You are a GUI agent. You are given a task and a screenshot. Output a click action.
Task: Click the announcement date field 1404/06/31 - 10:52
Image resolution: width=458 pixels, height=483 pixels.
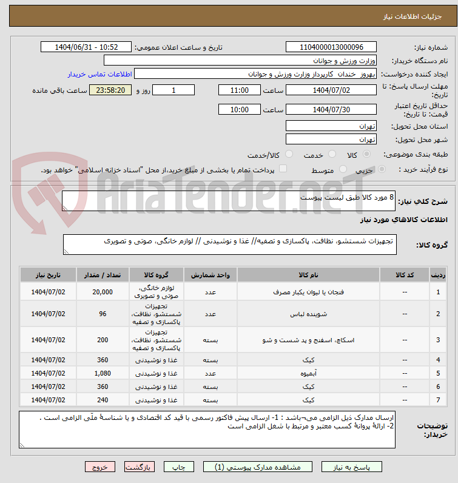[x=86, y=47]
